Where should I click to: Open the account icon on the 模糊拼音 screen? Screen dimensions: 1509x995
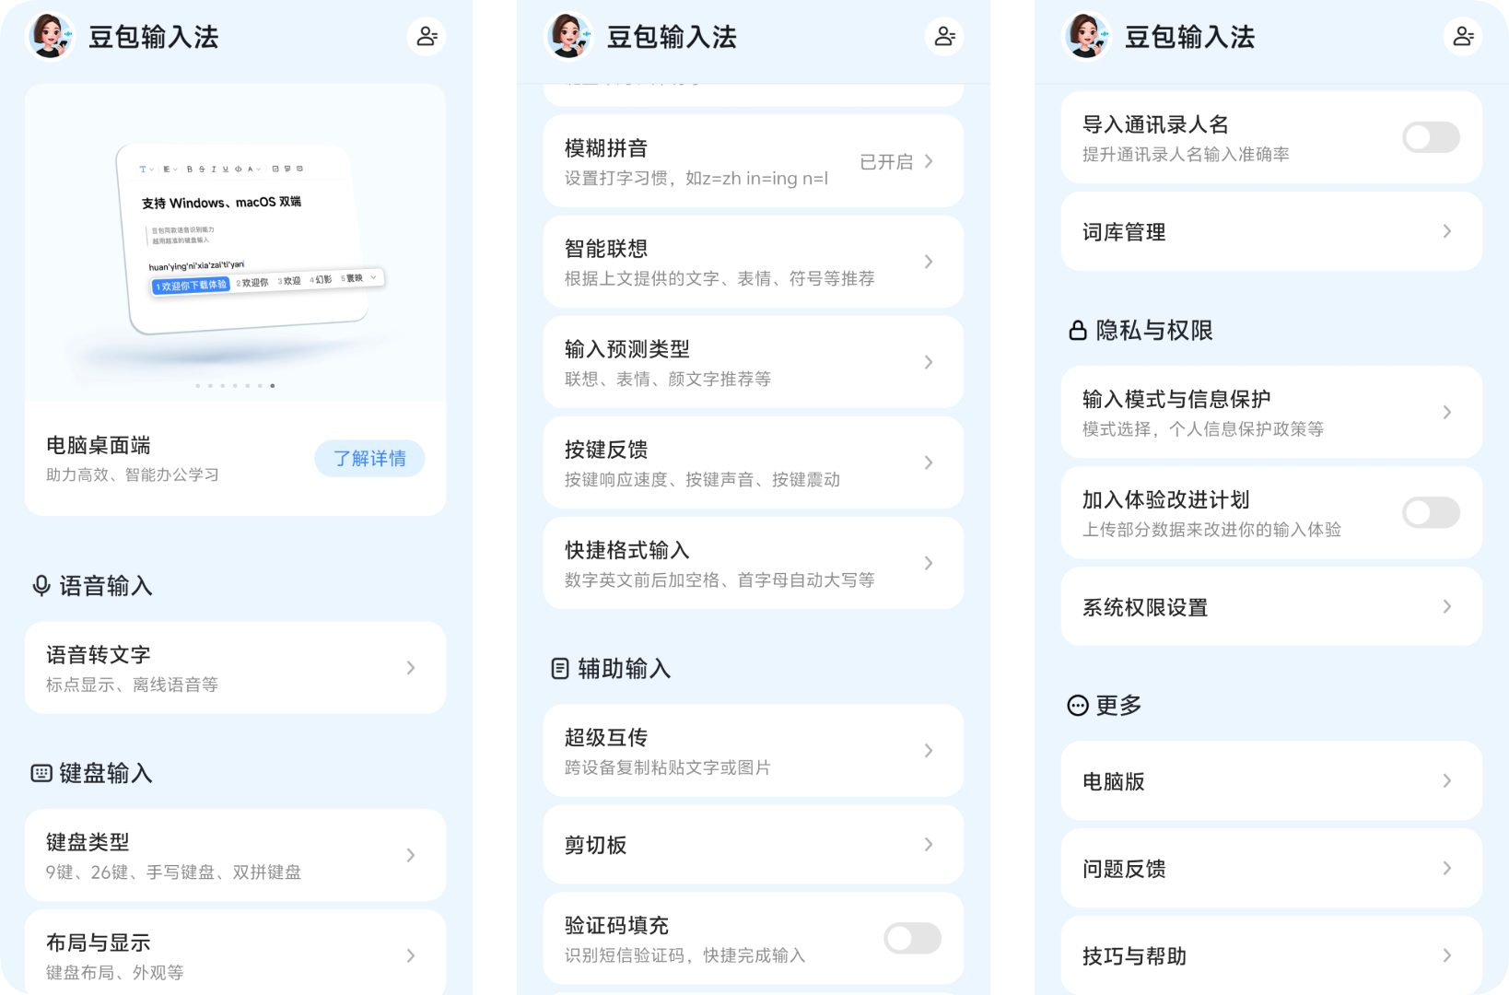click(x=944, y=37)
